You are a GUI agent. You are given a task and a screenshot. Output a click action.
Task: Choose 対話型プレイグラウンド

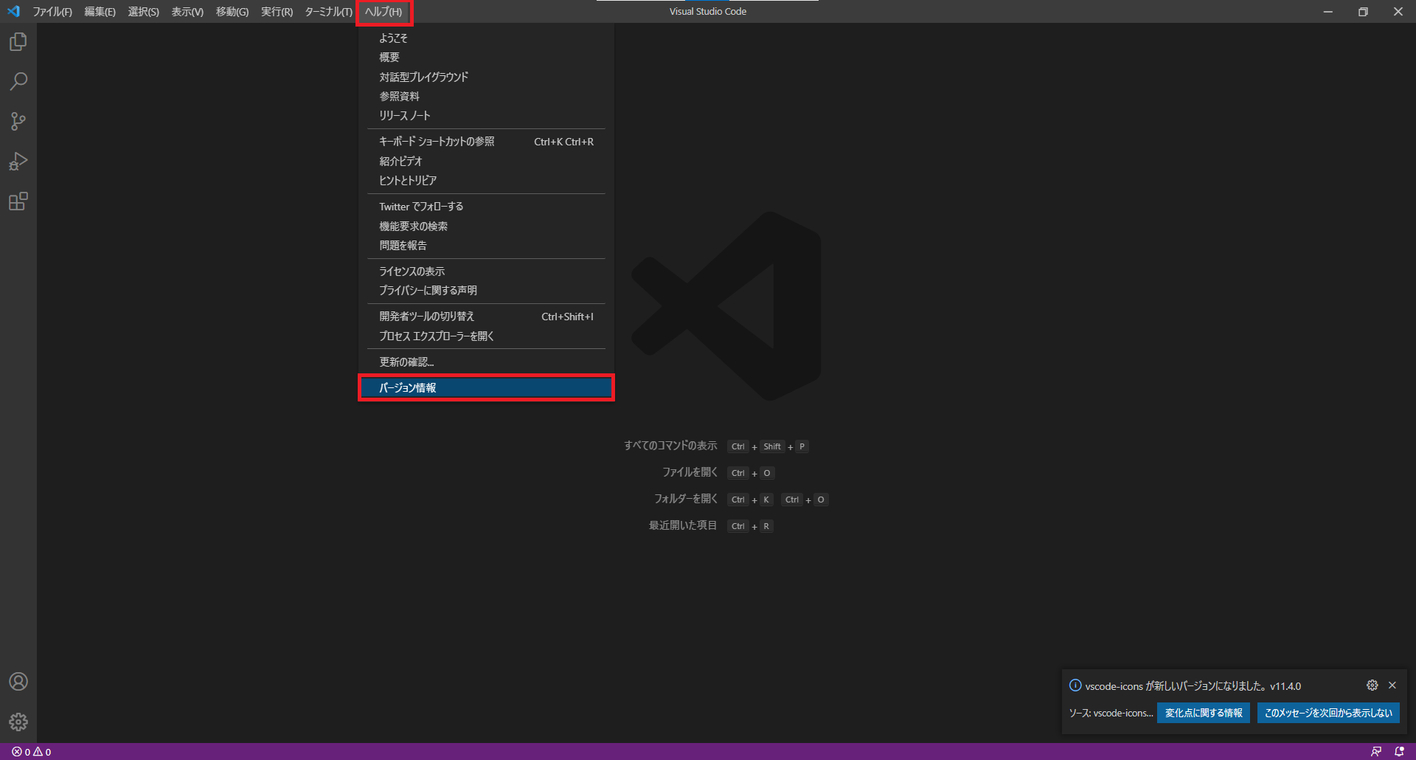click(x=486, y=77)
